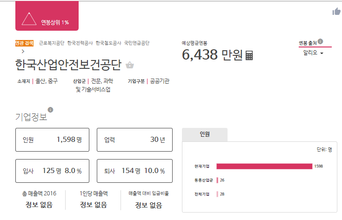Click 정보 없음 under 총 매출액 2016

coord(39,205)
